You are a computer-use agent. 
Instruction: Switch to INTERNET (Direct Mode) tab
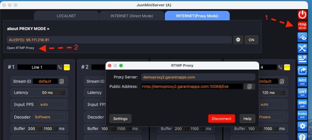132,16
